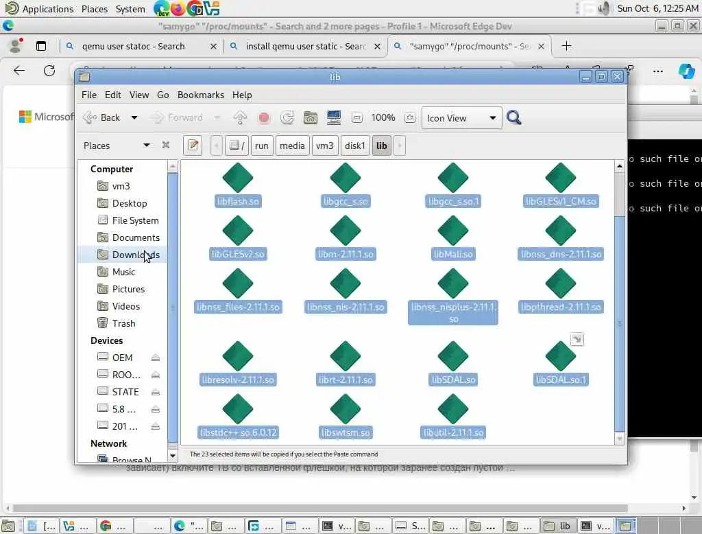Eject the STATE device

[x=156, y=392]
